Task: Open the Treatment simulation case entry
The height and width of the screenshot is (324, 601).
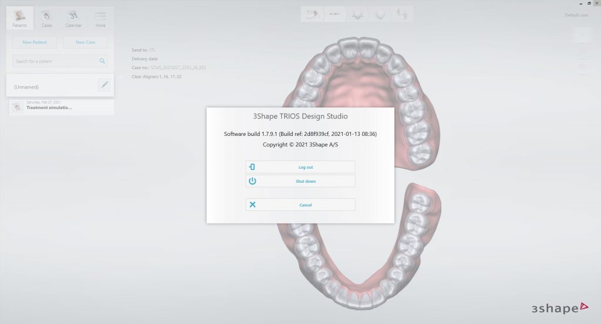Action: [x=60, y=107]
